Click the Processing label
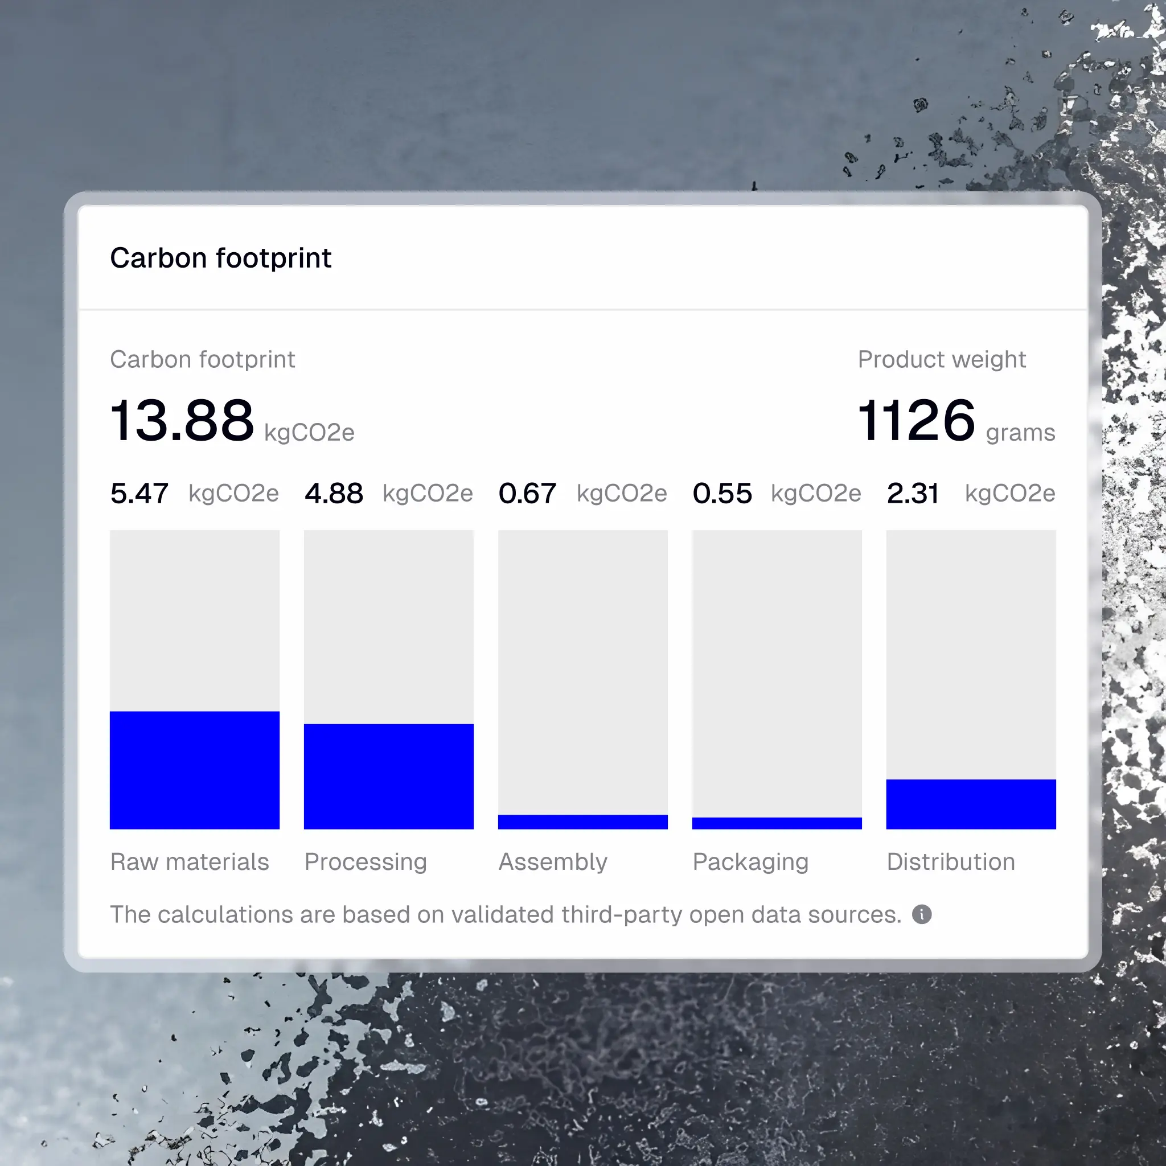This screenshot has height=1166, width=1166. [366, 862]
